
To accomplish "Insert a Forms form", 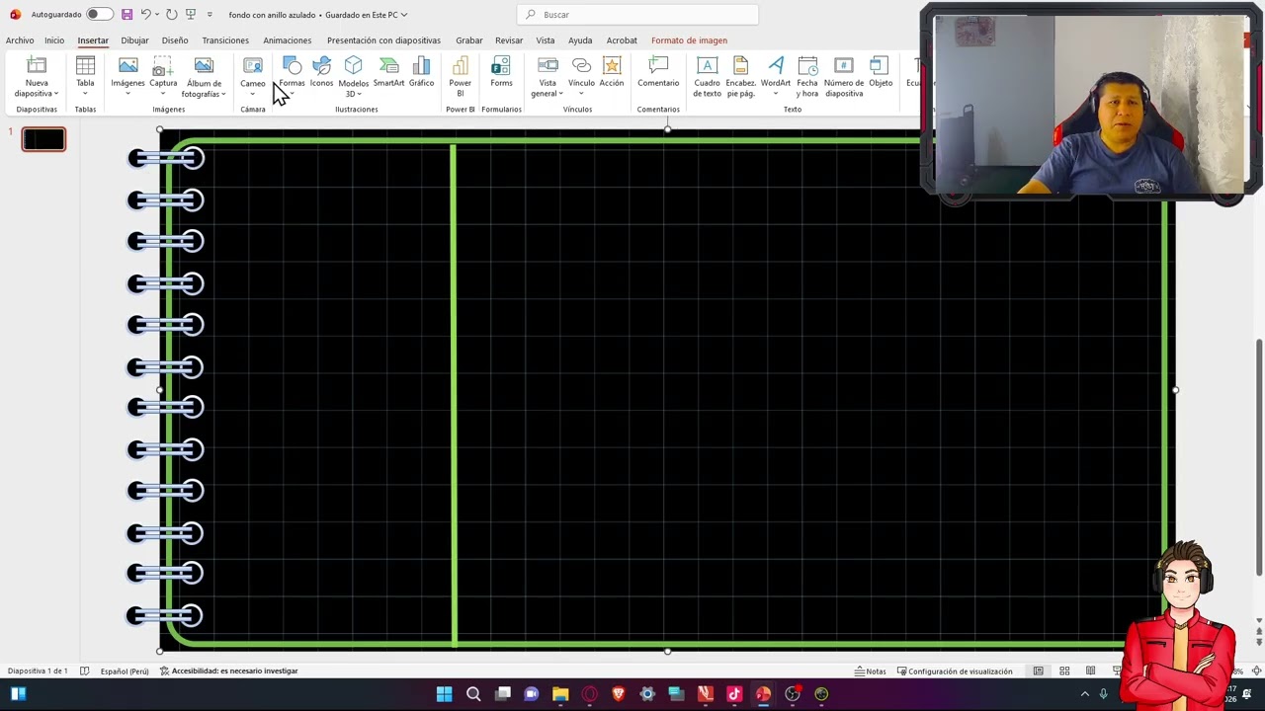I will click(x=501, y=72).
